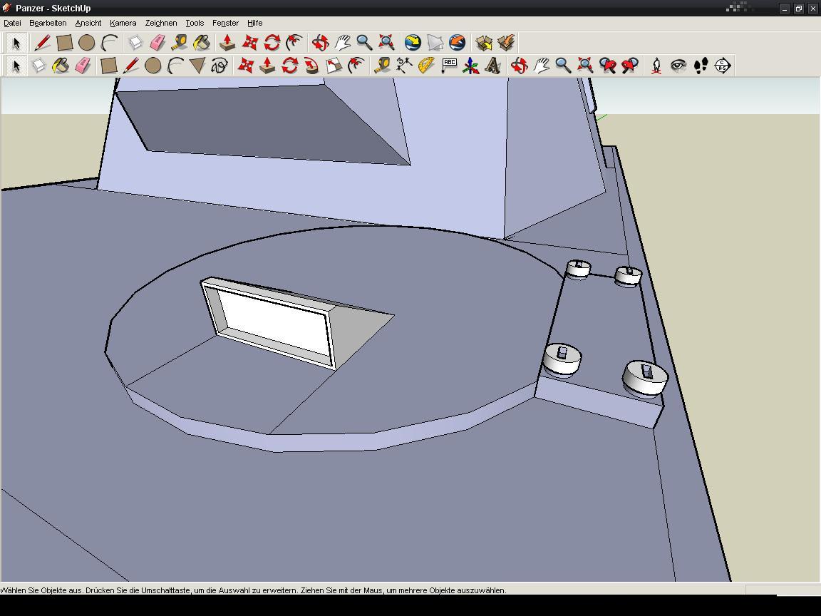Open the Kamera menu
The width and height of the screenshot is (821, 616).
pos(123,23)
